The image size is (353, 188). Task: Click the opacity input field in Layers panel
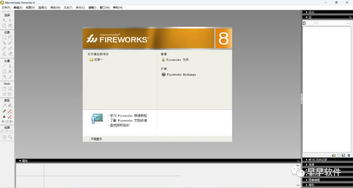point(310,23)
